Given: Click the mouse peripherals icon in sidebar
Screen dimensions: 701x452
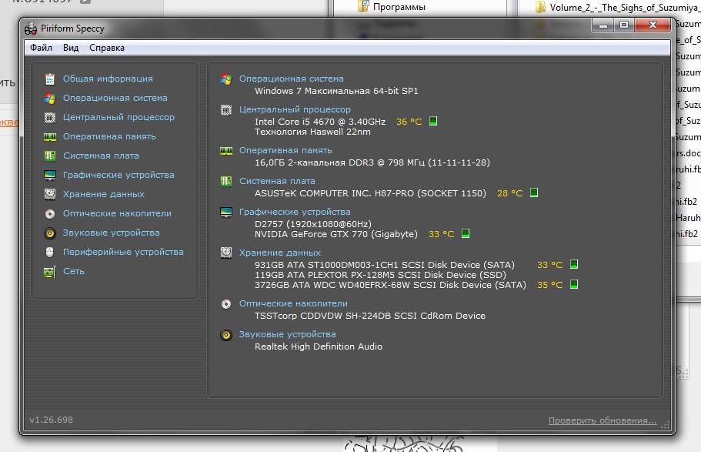Looking at the screenshot, I should (x=49, y=252).
